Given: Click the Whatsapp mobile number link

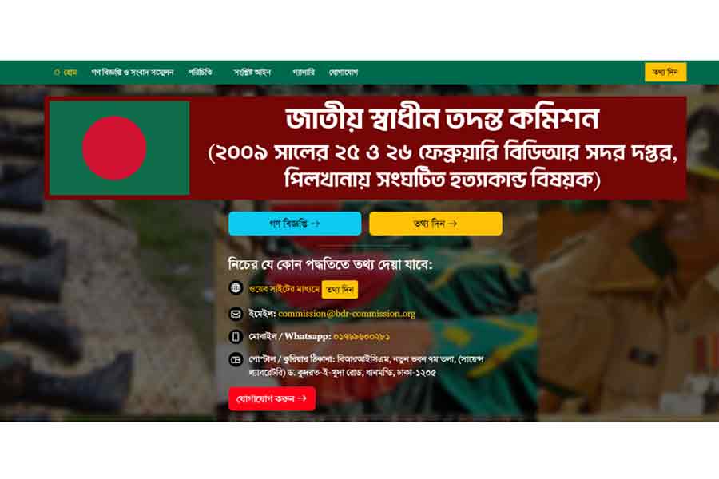Looking at the screenshot, I should tap(361, 337).
